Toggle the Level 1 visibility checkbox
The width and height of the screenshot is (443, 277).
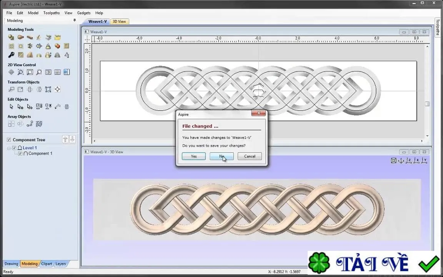14,148
